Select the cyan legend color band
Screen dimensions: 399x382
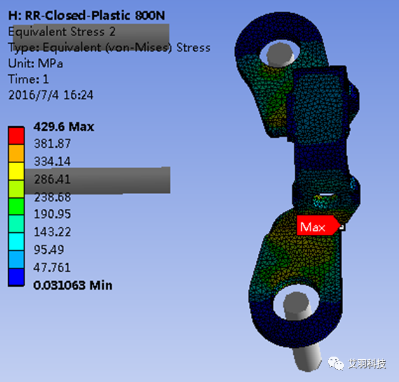[x=16, y=242]
